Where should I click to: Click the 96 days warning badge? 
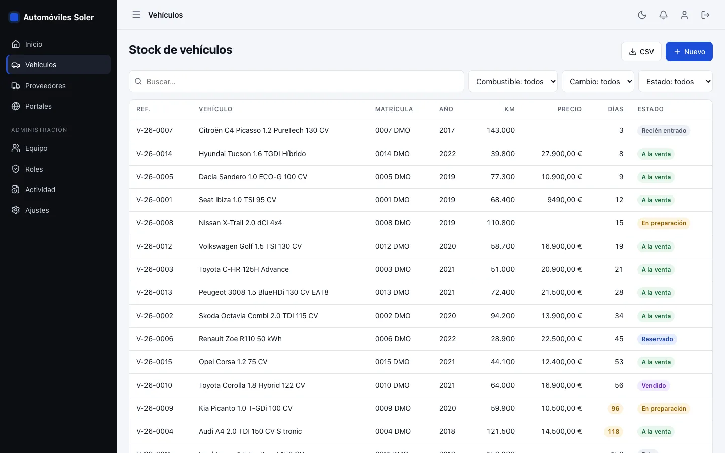tap(615, 409)
